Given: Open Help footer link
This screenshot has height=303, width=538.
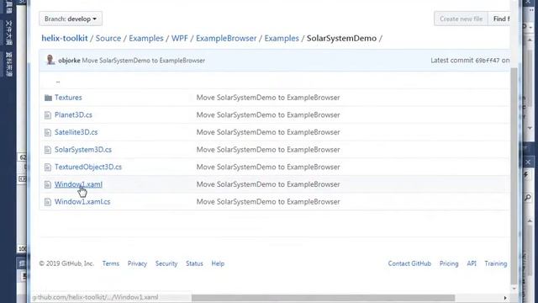Looking at the screenshot, I should [x=218, y=263].
